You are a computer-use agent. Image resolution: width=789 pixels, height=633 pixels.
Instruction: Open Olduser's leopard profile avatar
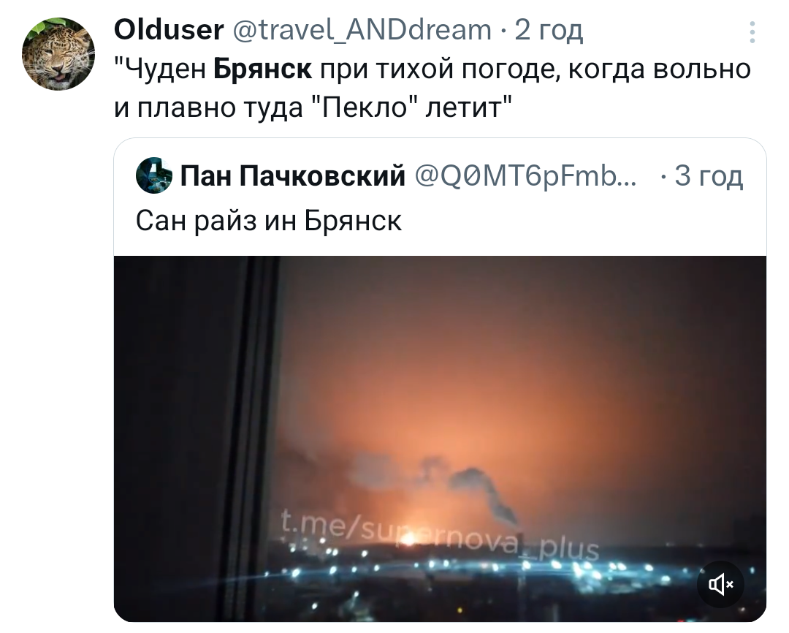pos(58,54)
